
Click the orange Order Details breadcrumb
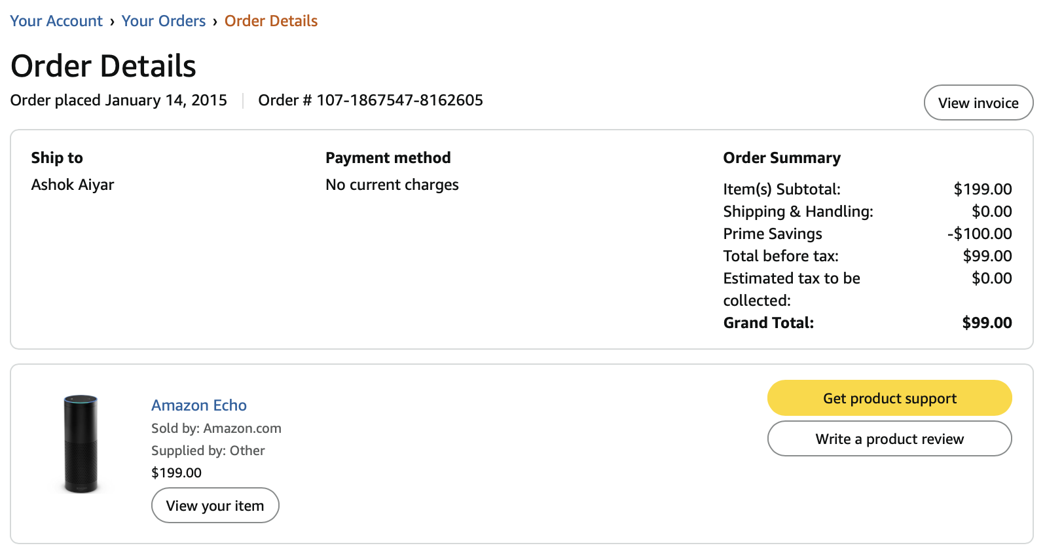click(271, 21)
